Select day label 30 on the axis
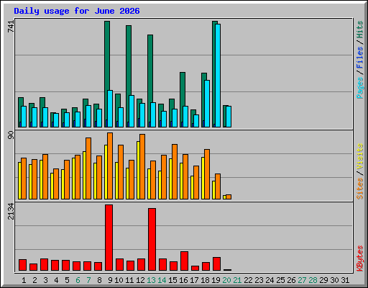 [334, 280]
